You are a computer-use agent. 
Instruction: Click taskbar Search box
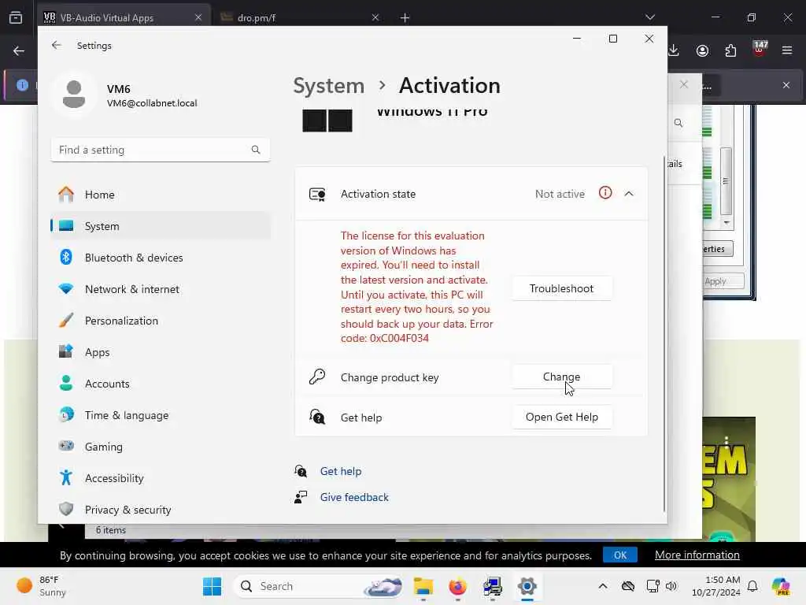point(318,586)
